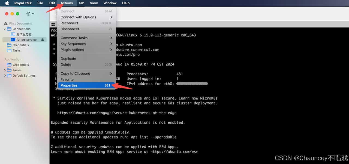Click the target icon dropdown in sidebar header
349x164 pixels.
[30, 14]
